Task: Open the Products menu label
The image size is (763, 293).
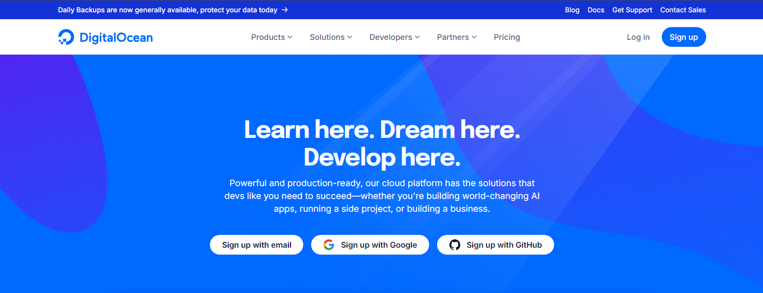Action: [268, 37]
